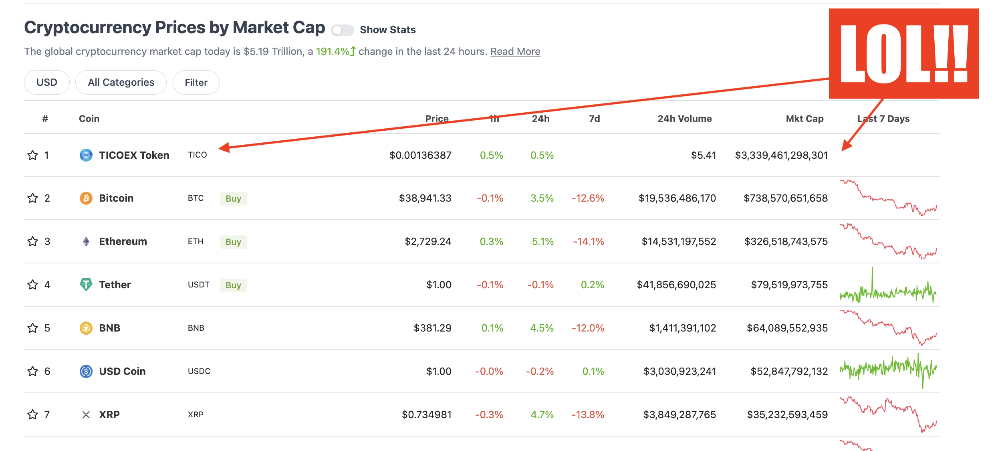This screenshot has width=1000, height=451.
Task: Select XRP market cap $35,232,593,459
Action: point(787,415)
